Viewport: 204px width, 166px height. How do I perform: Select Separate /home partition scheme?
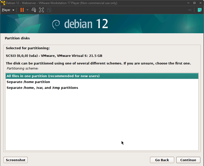point(28,82)
